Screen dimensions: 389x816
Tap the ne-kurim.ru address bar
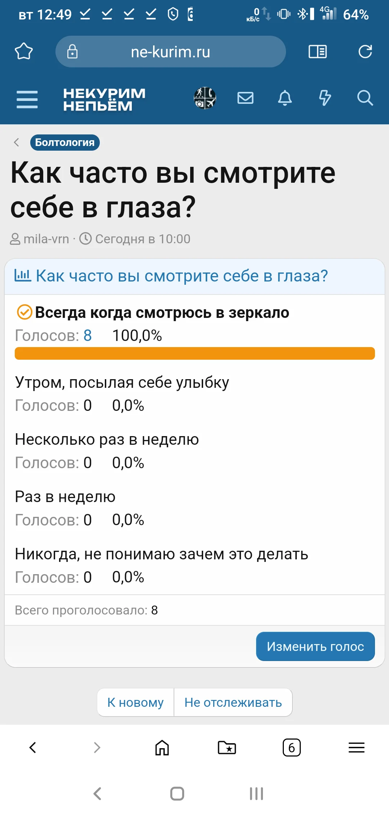(170, 52)
